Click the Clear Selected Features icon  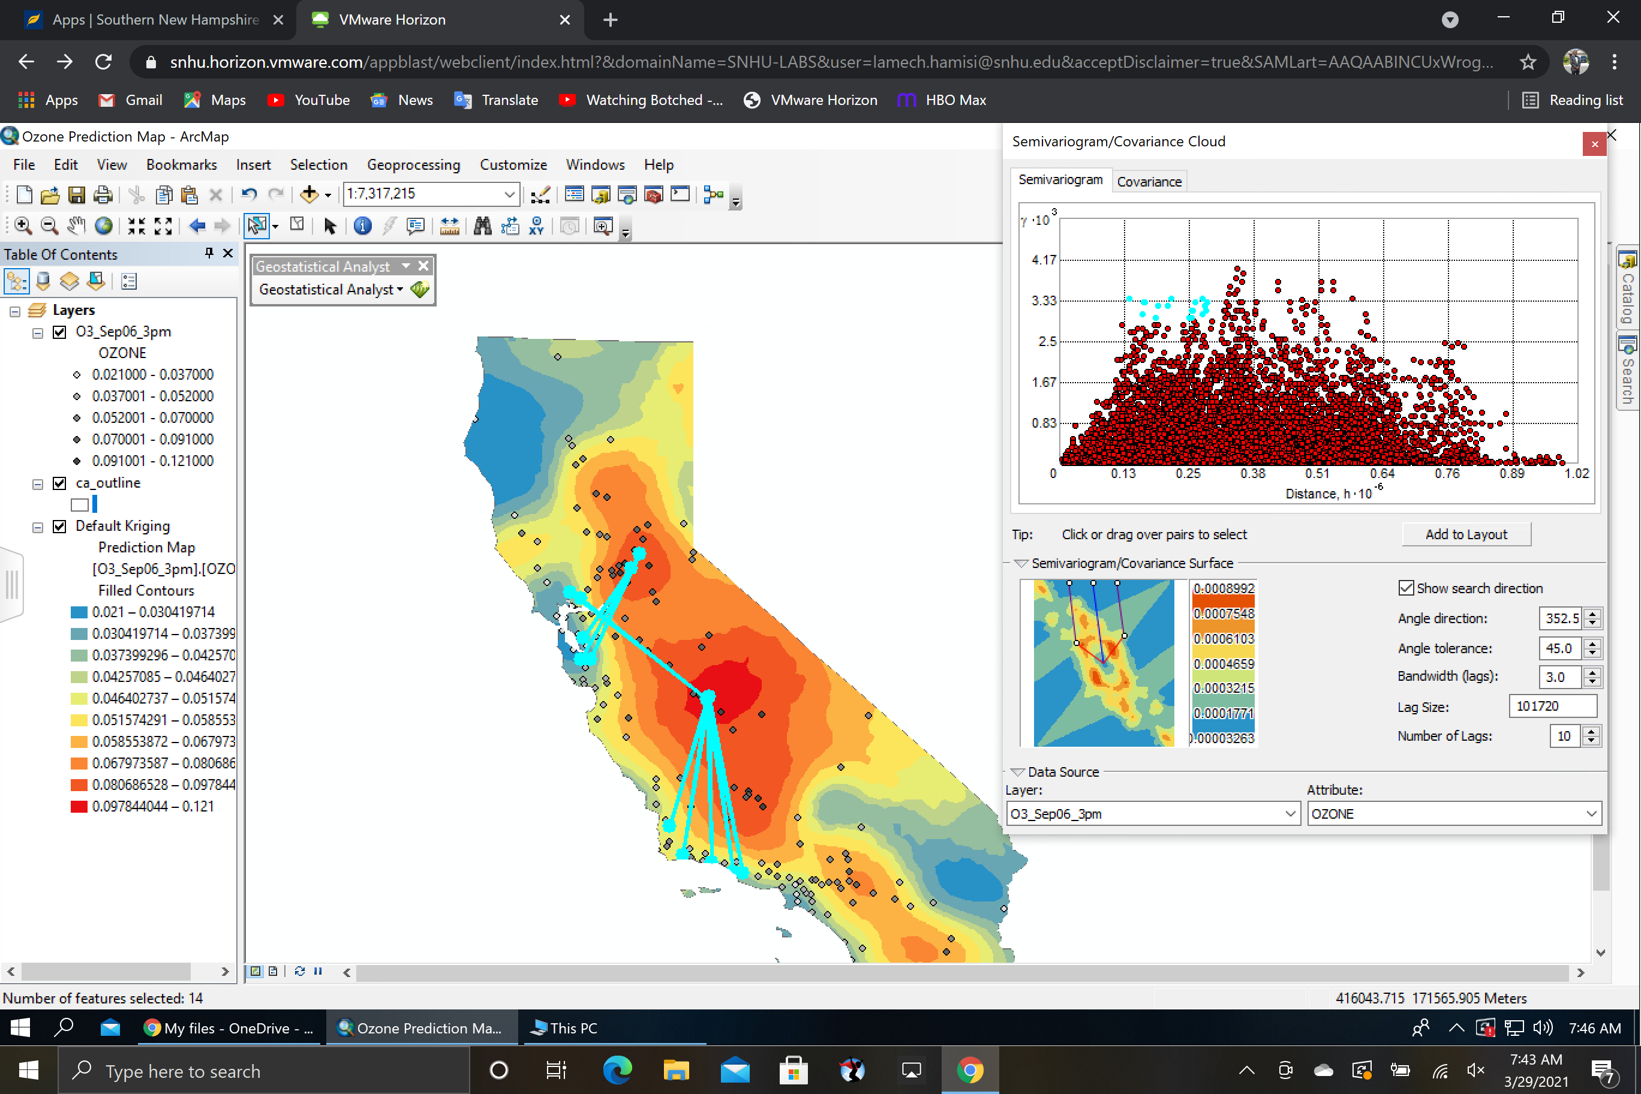[297, 225]
